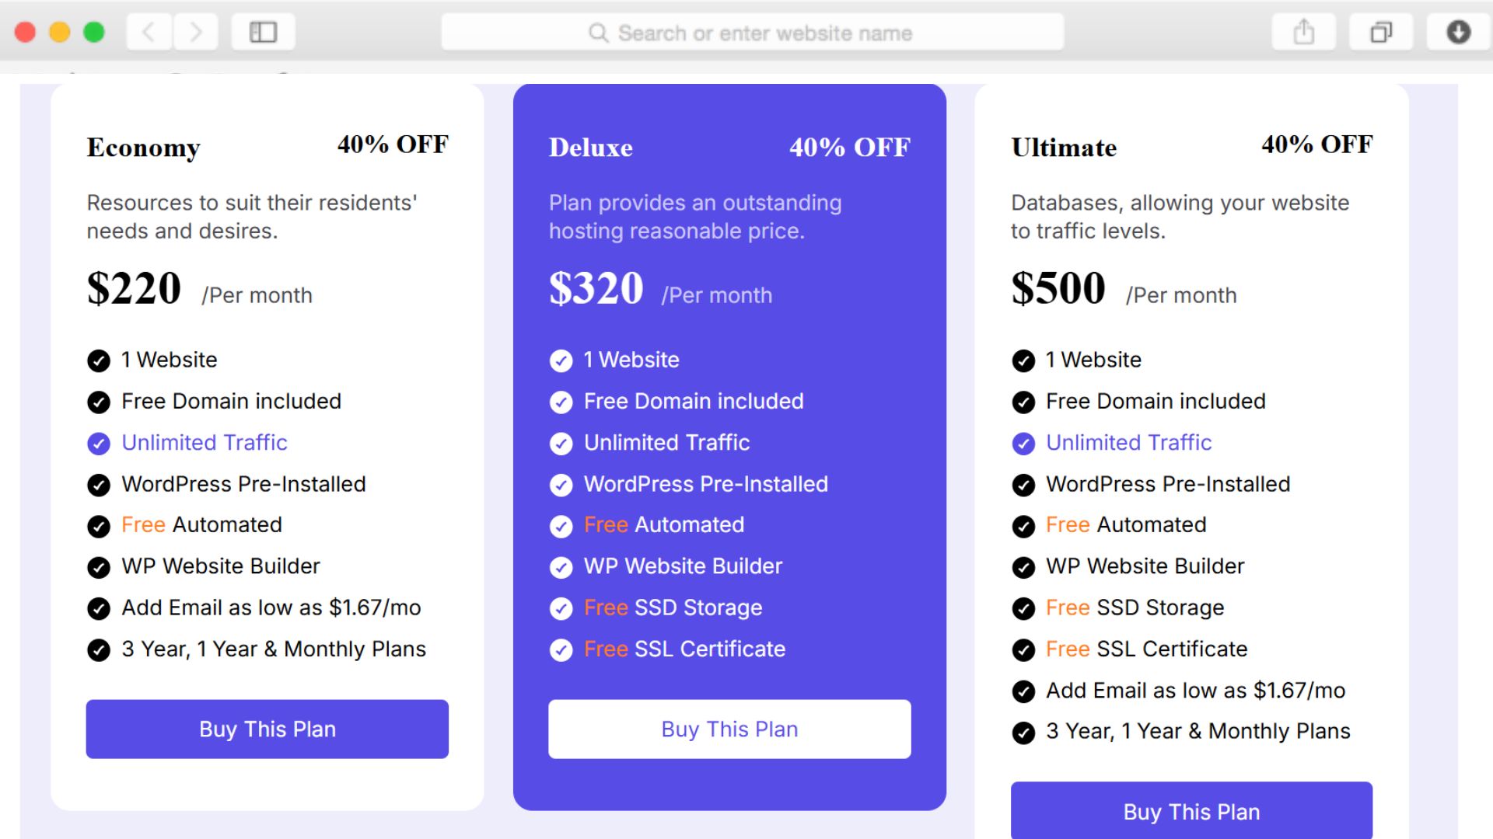Click the browser forward arrow button
The height and width of the screenshot is (839, 1493).
point(195,33)
